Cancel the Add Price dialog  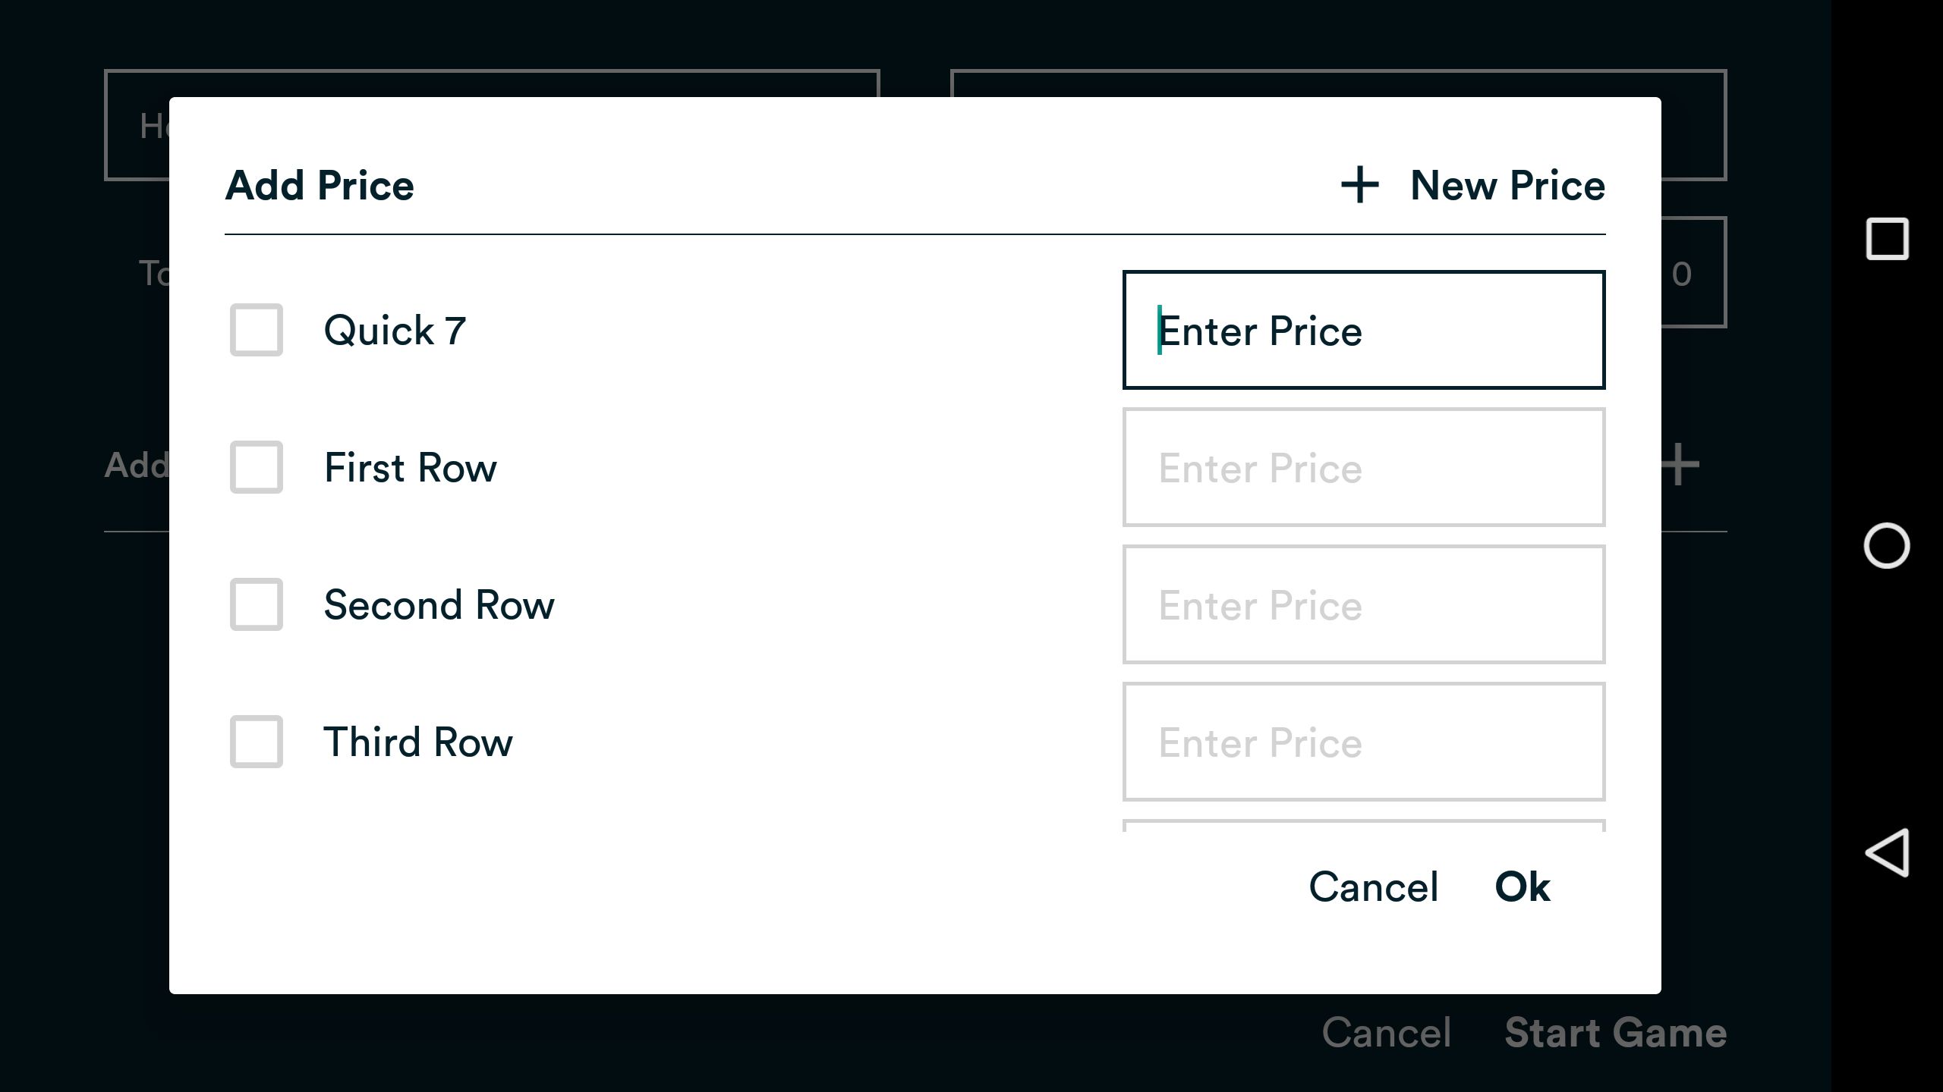1373,886
